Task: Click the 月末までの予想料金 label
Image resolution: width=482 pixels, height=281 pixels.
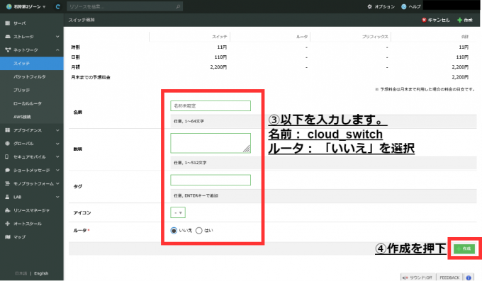Action: click(x=91, y=77)
